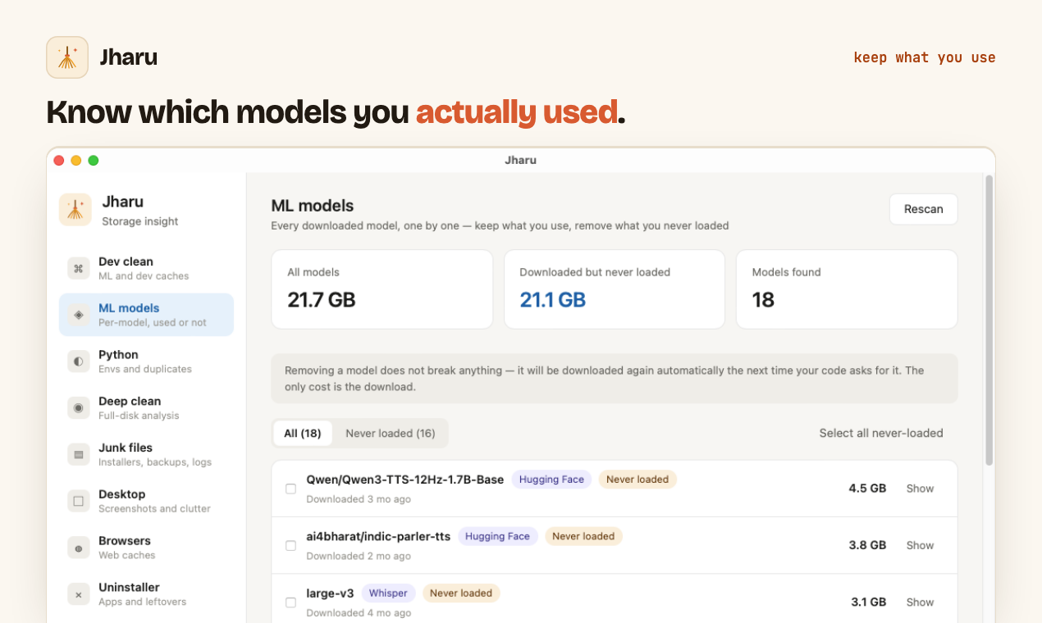Click the Uninstaller x icon
The width and height of the screenshot is (1042, 623).
click(x=79, y=594)
